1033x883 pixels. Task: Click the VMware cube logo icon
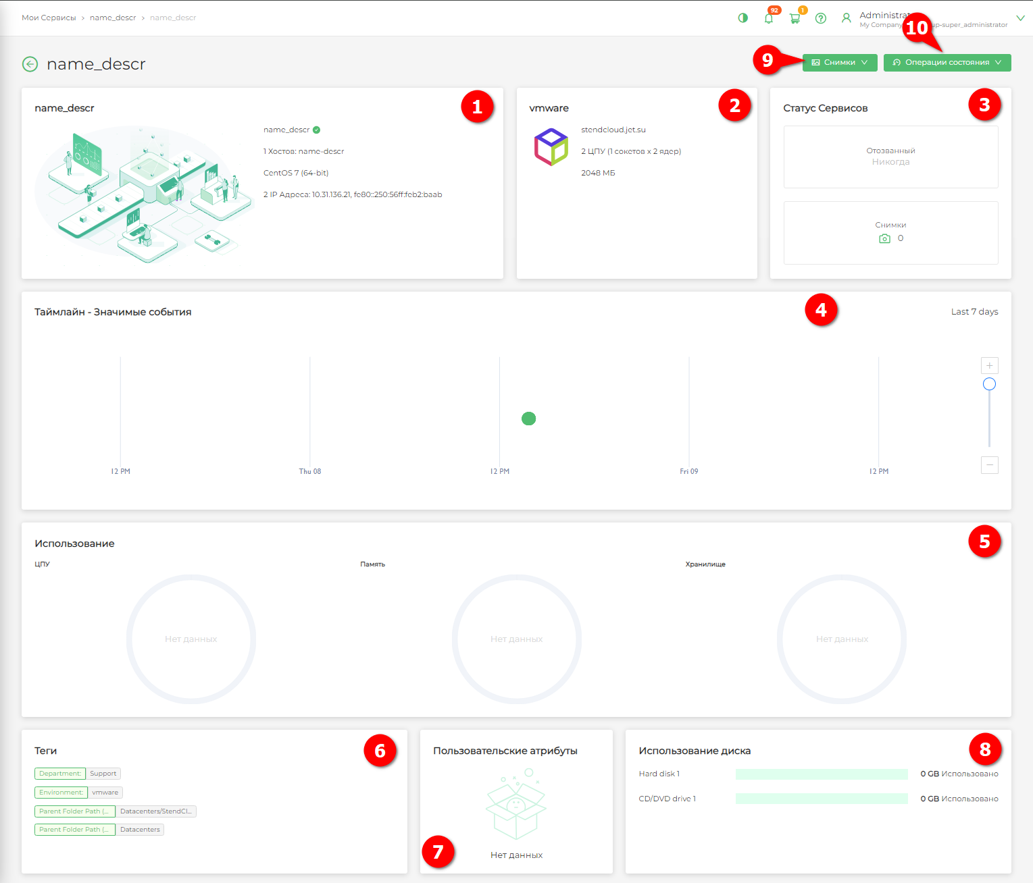pyautogui.click(x=551, y=147)
